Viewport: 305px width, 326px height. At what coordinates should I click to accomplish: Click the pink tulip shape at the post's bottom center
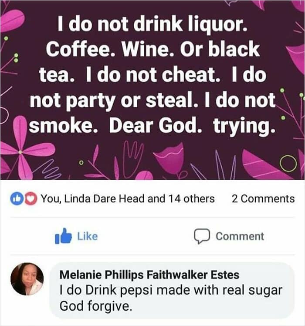click(x=169, y=159)
